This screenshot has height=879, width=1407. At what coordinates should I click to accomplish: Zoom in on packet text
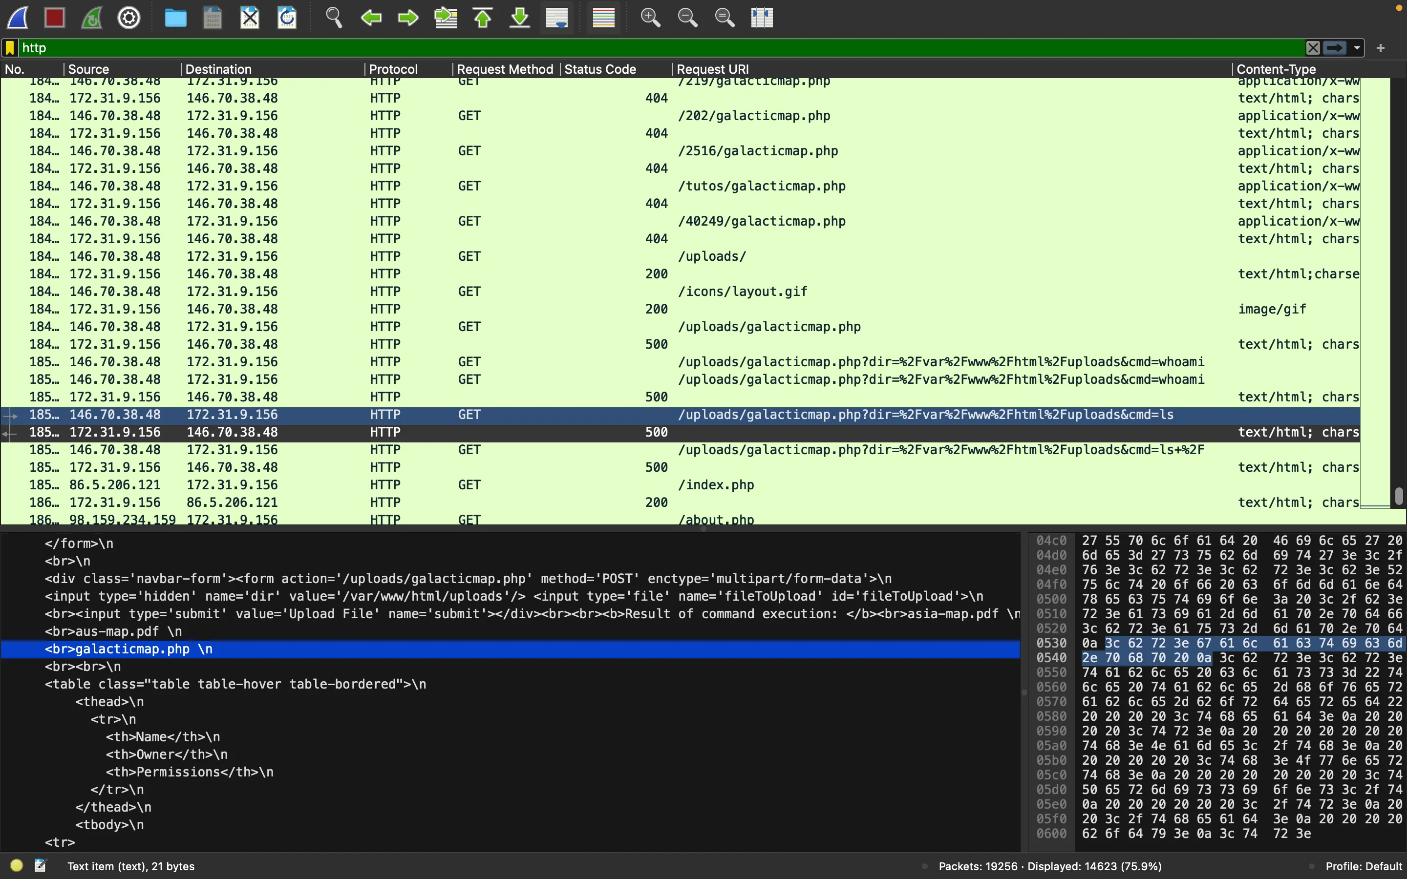point(650,18)
